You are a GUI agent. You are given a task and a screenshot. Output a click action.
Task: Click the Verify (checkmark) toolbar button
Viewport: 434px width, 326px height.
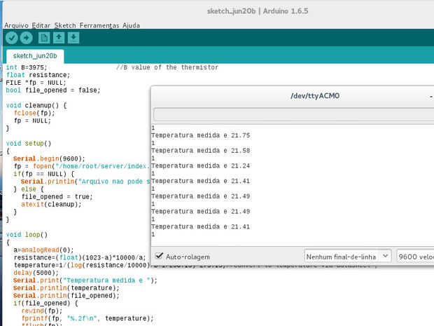12,38
